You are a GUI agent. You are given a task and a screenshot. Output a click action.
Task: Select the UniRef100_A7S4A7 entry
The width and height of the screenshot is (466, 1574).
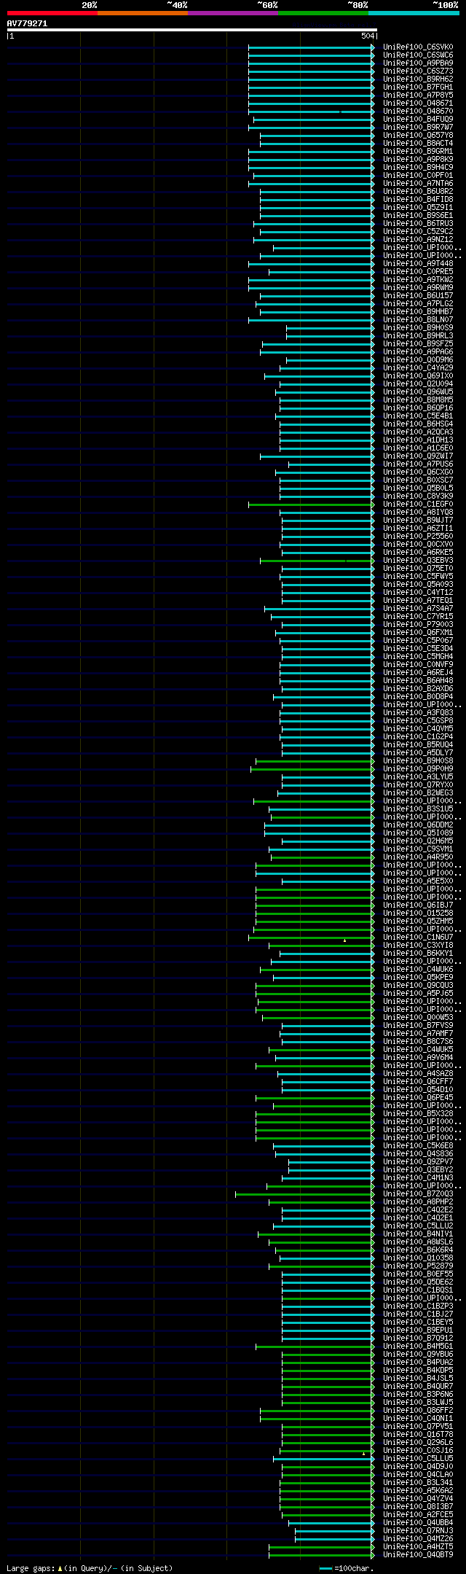[418, 608]
